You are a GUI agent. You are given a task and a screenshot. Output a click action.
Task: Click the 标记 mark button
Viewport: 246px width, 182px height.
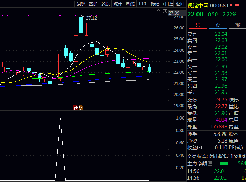[155, 4]
